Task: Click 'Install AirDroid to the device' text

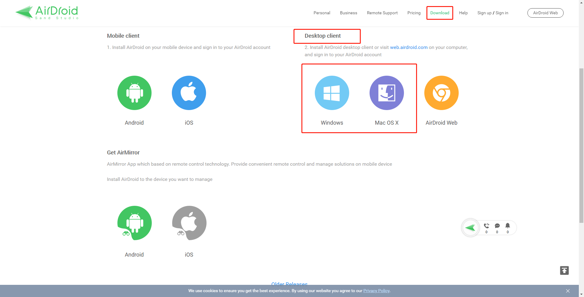Action: pos(160,179)
